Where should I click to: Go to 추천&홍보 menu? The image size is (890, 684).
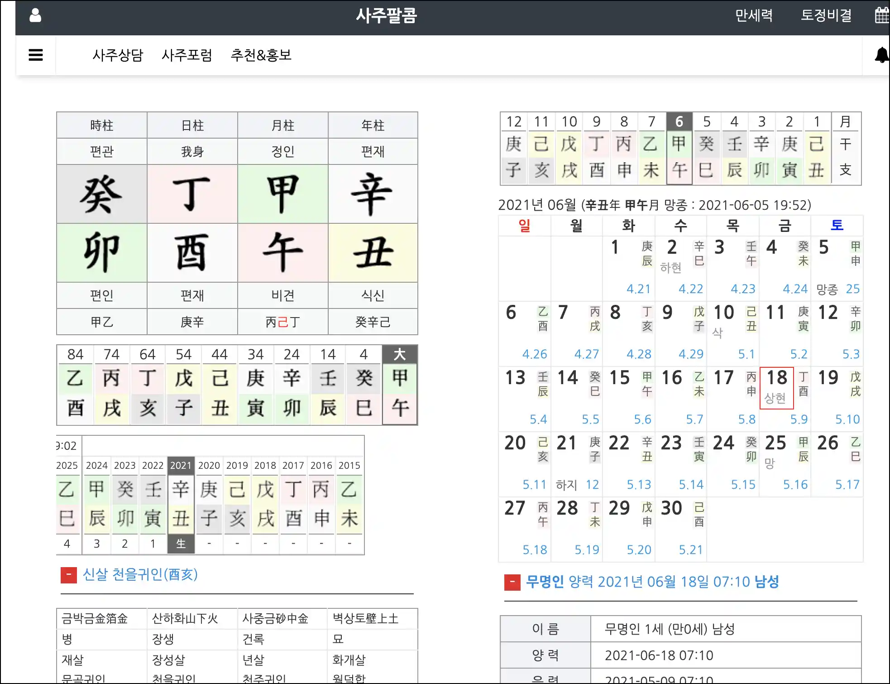pyautogui.click(x=261, y=55)
